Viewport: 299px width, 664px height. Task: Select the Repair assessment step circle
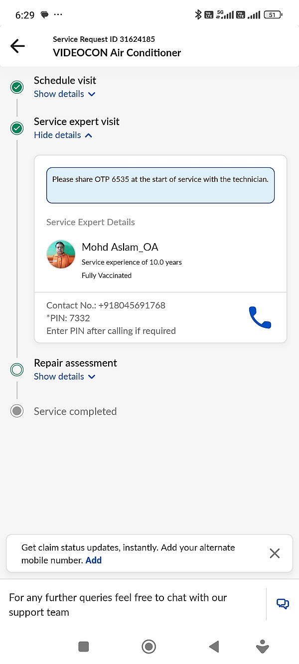(x=17, y=370)
